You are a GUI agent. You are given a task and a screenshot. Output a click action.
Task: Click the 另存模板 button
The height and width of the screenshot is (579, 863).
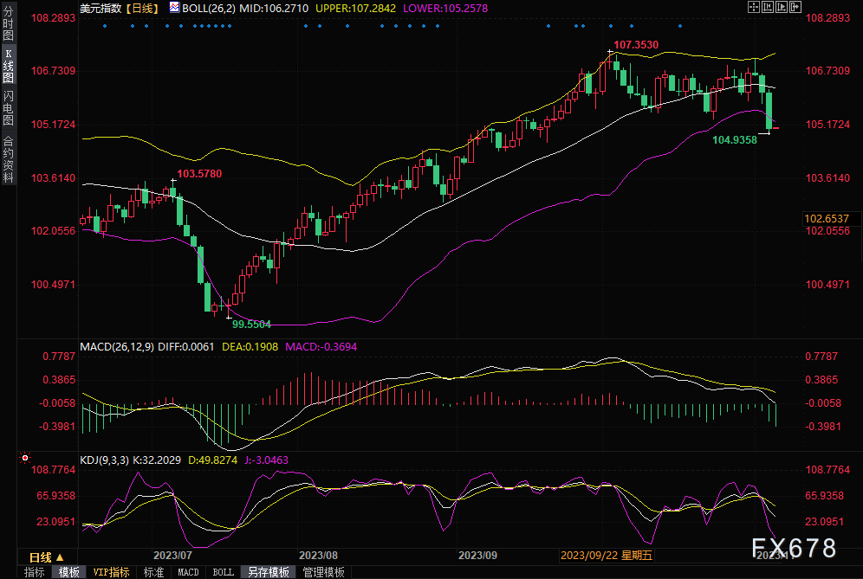point(268,572)
